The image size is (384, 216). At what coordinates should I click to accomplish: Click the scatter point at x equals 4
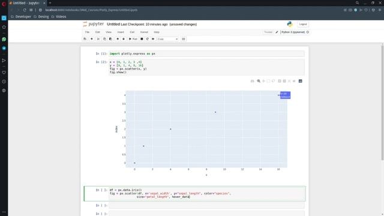pyautogui.click(x=170, y=129)
